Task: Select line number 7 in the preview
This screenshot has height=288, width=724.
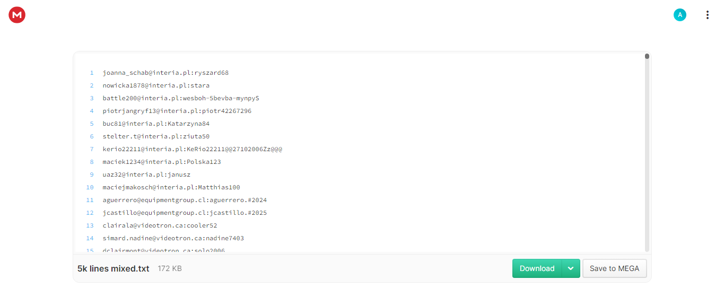Action: 92,149
